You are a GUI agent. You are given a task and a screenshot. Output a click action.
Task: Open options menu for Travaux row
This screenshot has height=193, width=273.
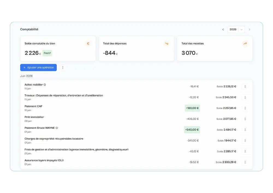(245, 97)
